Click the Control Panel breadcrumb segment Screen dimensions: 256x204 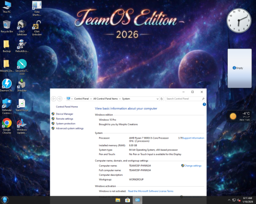click(81, 99)
